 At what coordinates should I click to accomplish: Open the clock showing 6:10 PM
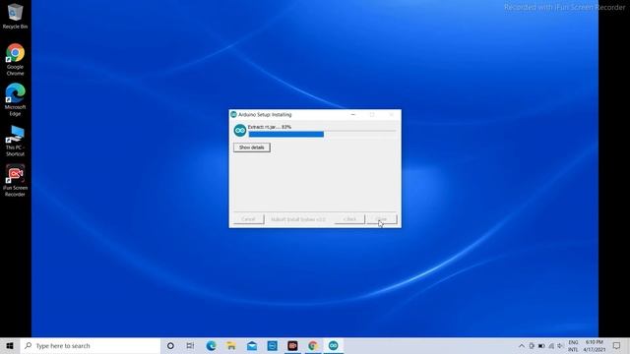tap(595, 345)
